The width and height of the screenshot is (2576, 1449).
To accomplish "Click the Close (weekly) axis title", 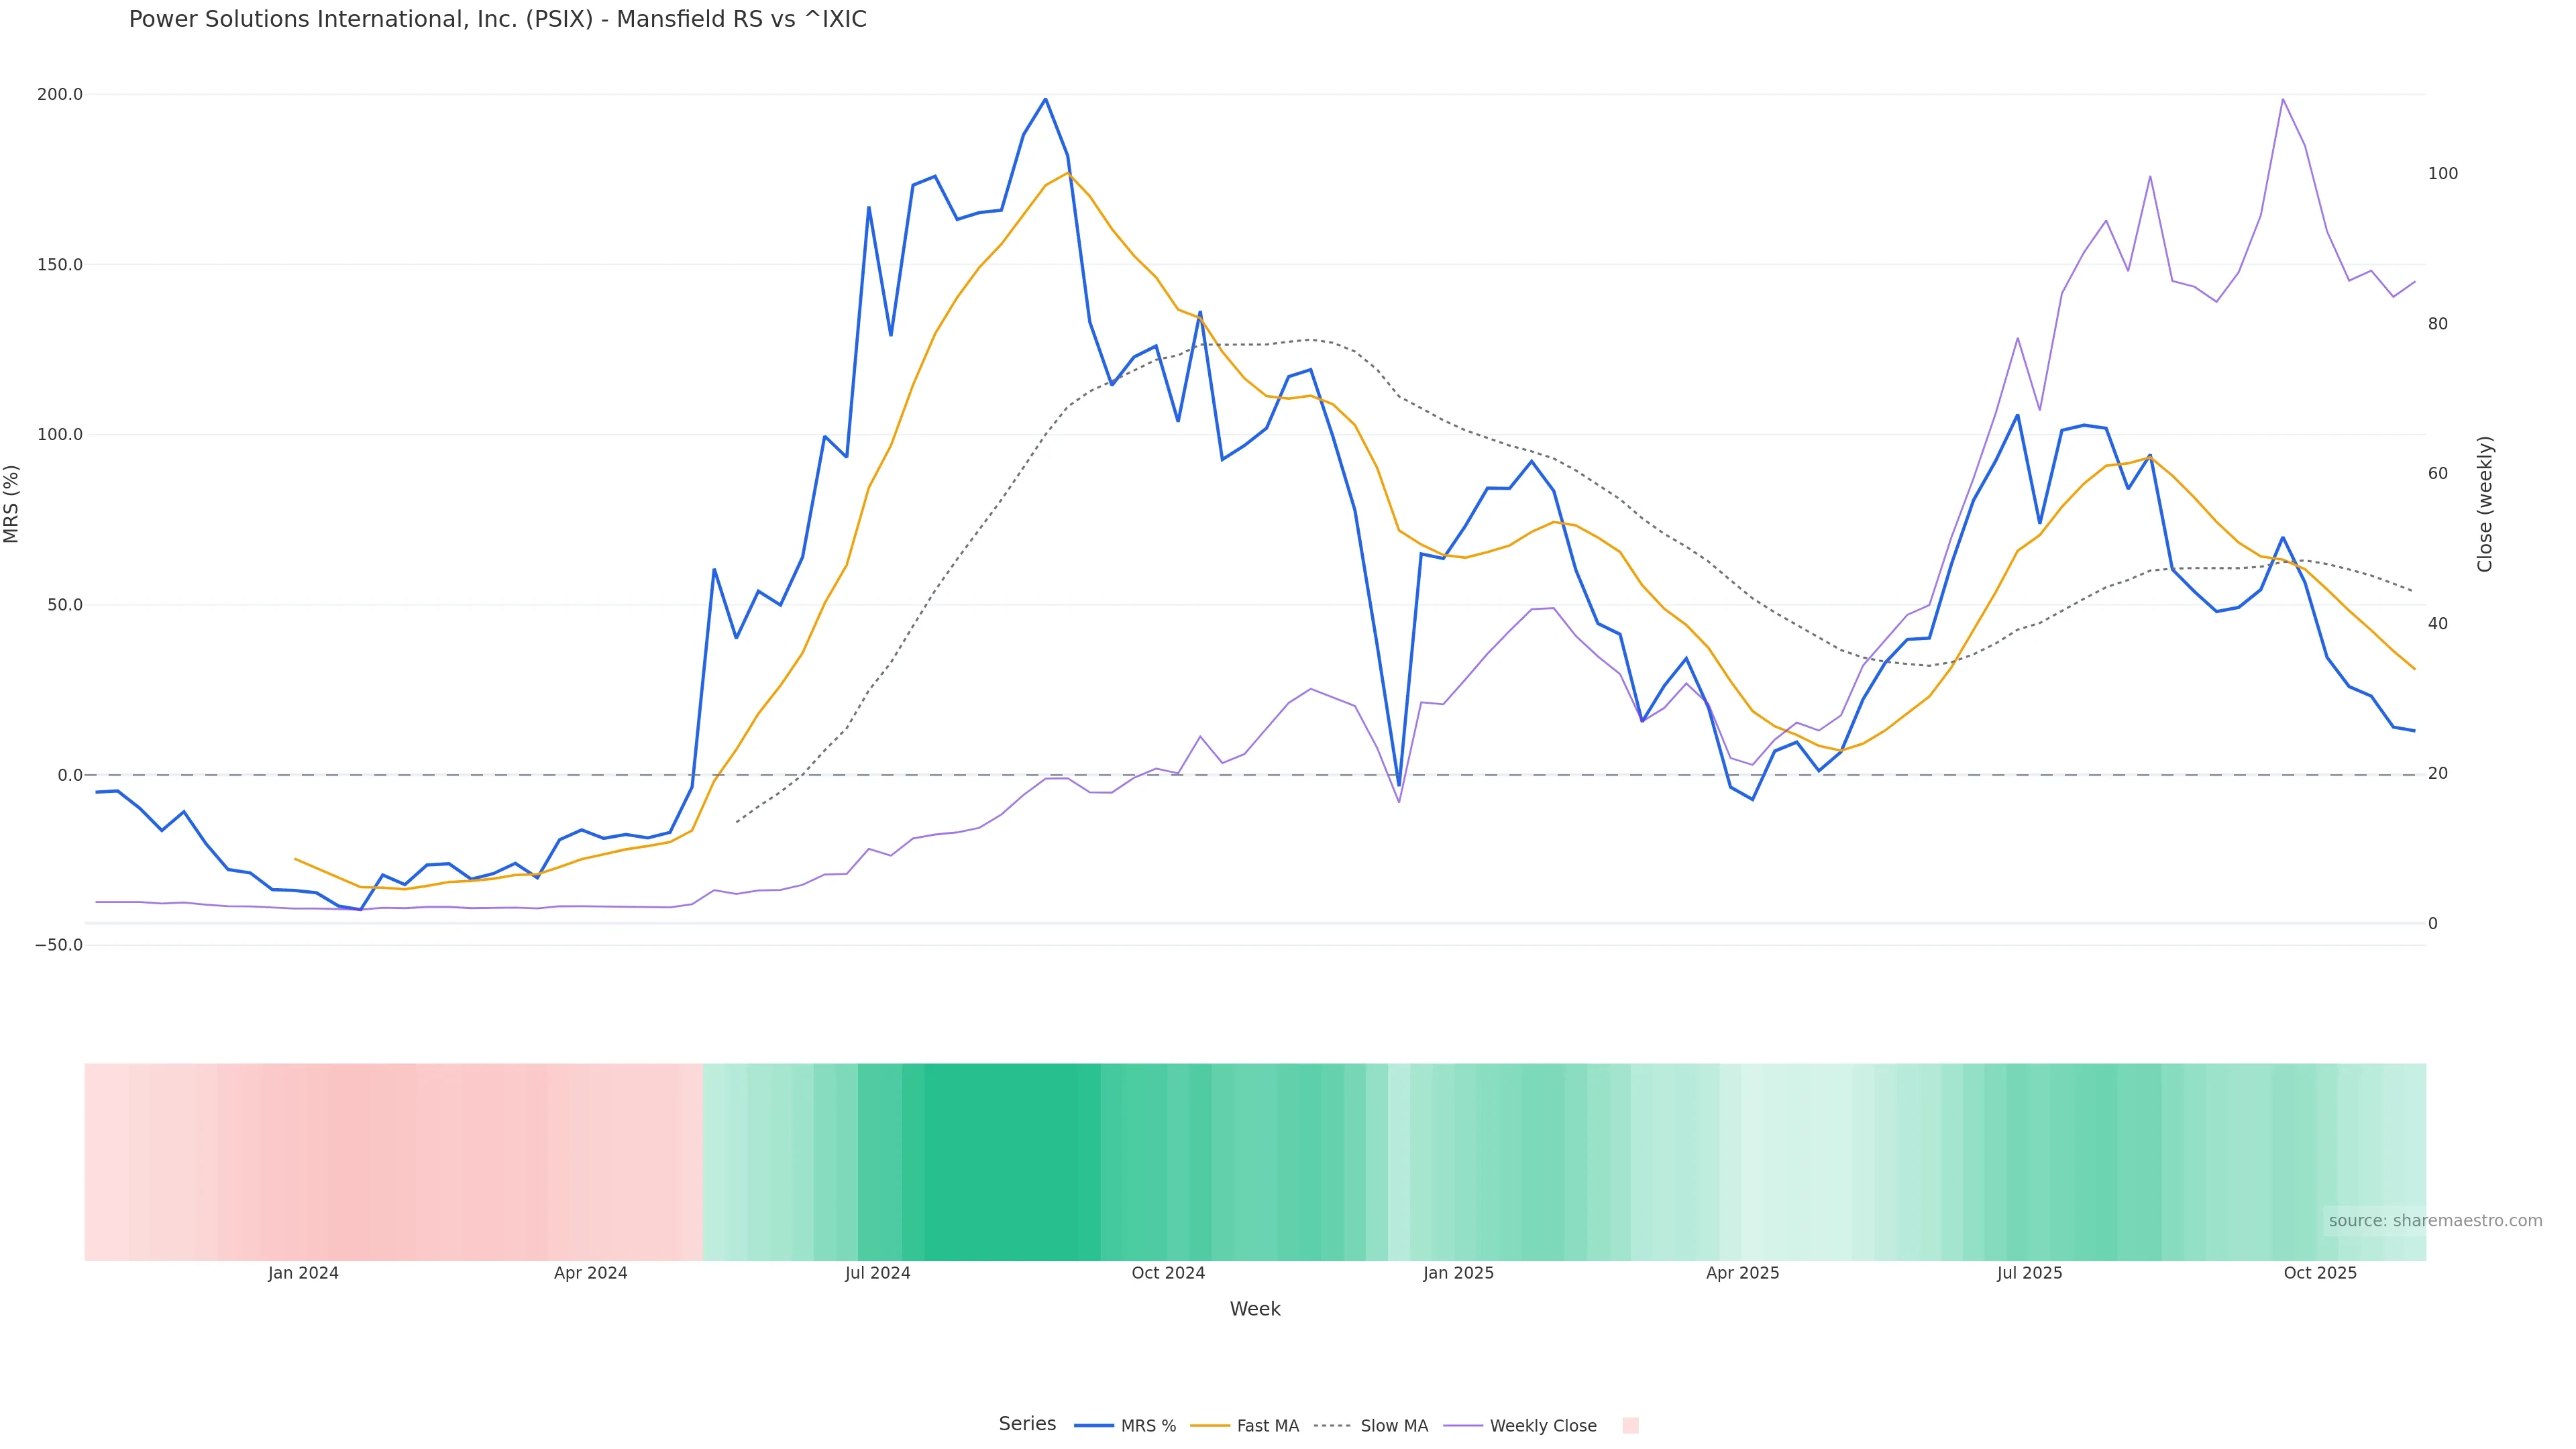I will [x=2485, y=503].
